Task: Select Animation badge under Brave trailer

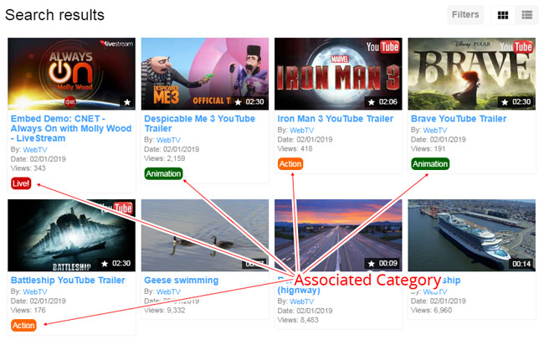Action: tap(430, 164)
